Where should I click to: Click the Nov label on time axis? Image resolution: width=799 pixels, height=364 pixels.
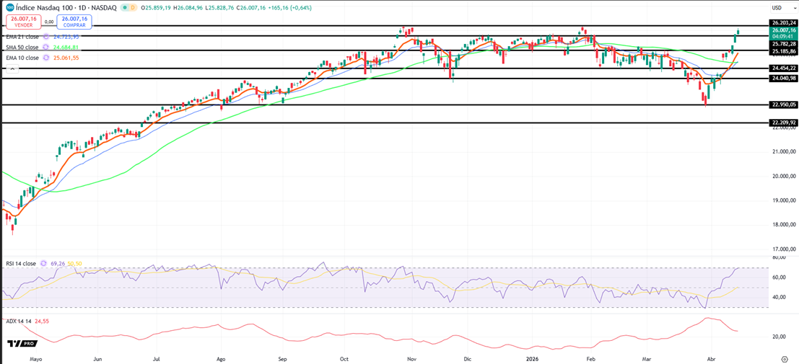click(410, 358)
